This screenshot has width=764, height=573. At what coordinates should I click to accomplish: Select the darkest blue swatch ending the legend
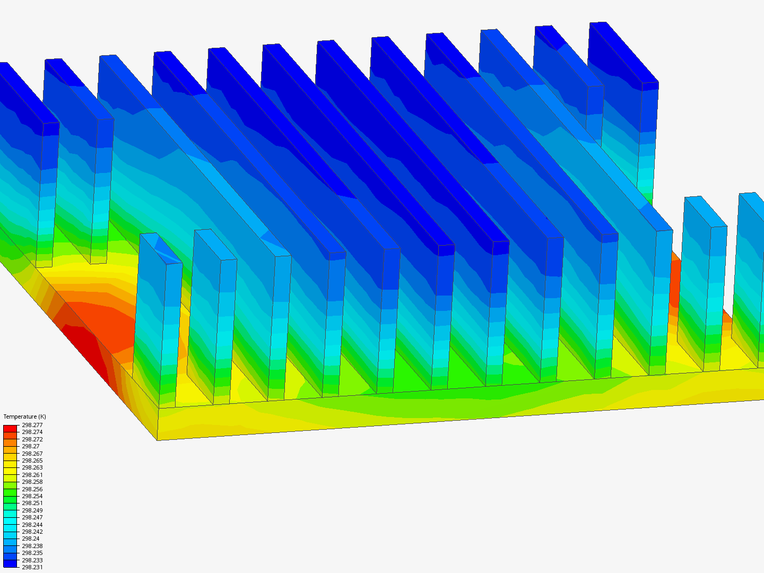click(x=11, y=563)
